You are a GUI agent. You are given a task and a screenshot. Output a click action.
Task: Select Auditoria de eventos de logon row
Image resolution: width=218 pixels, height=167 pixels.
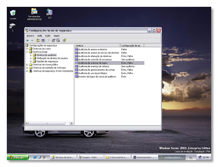tap(109, 63)
